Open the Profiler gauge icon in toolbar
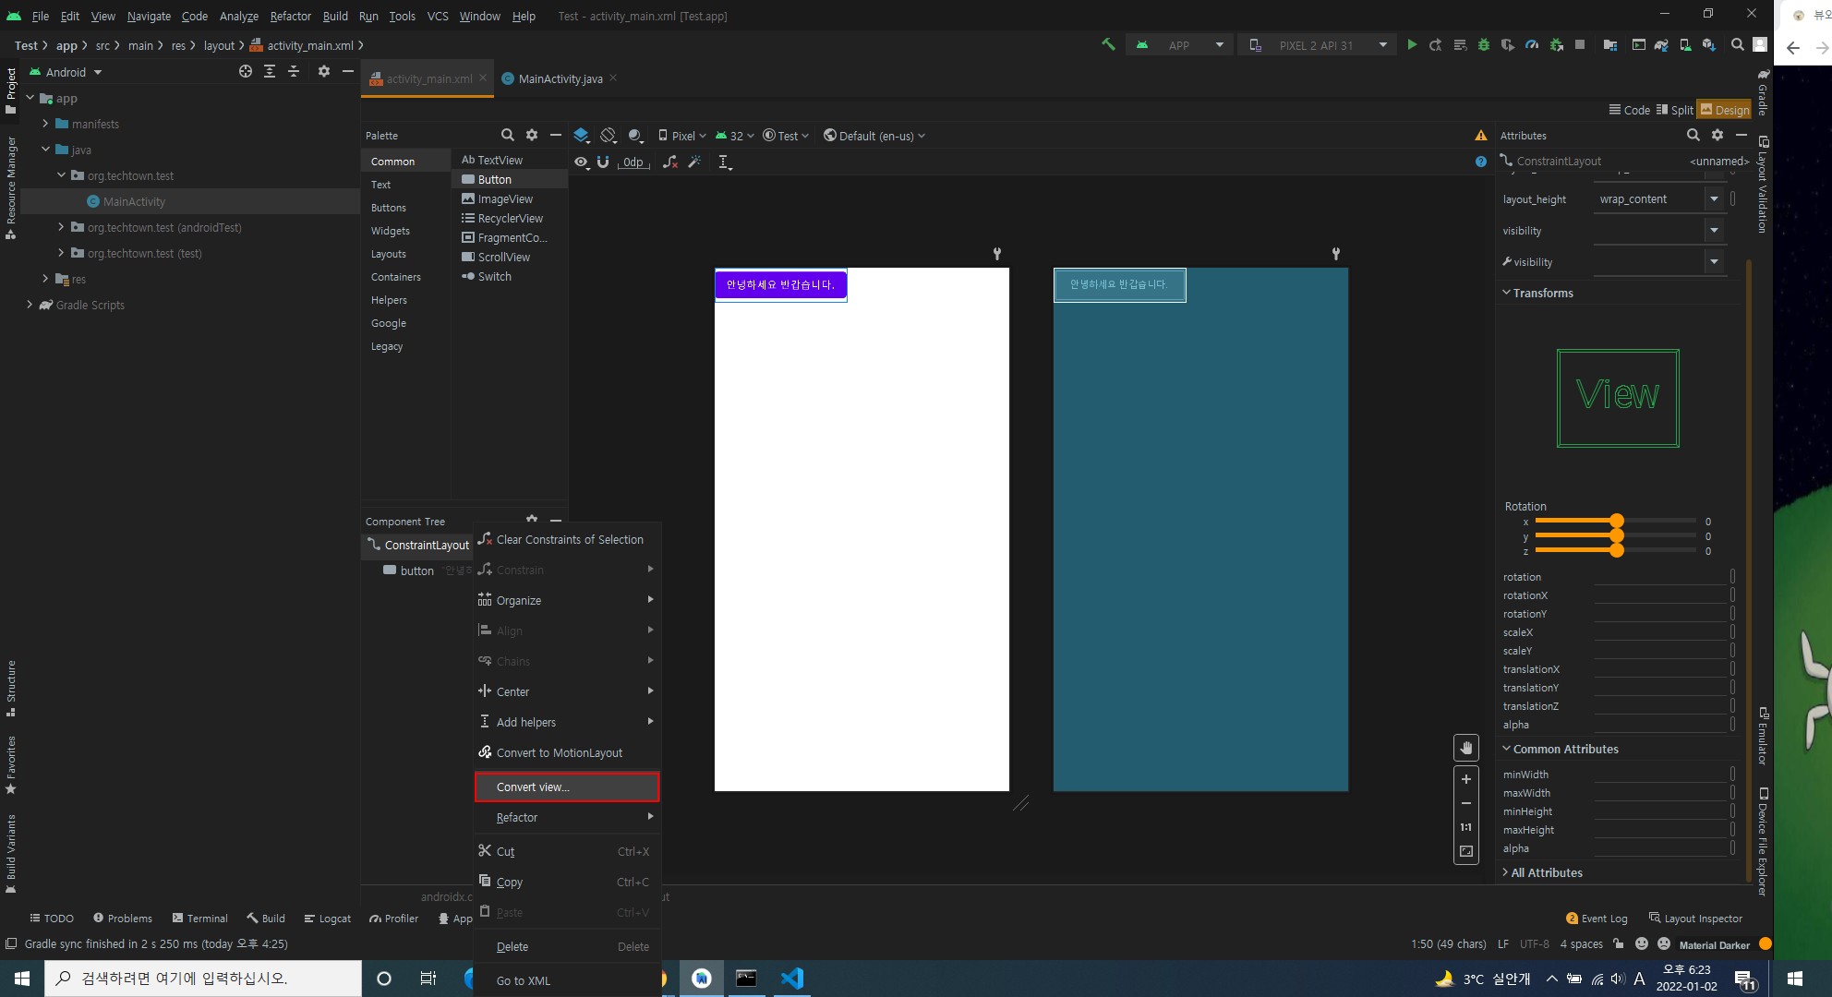This screenshot has height=997, width=1832. click(x=1532, y=44)
